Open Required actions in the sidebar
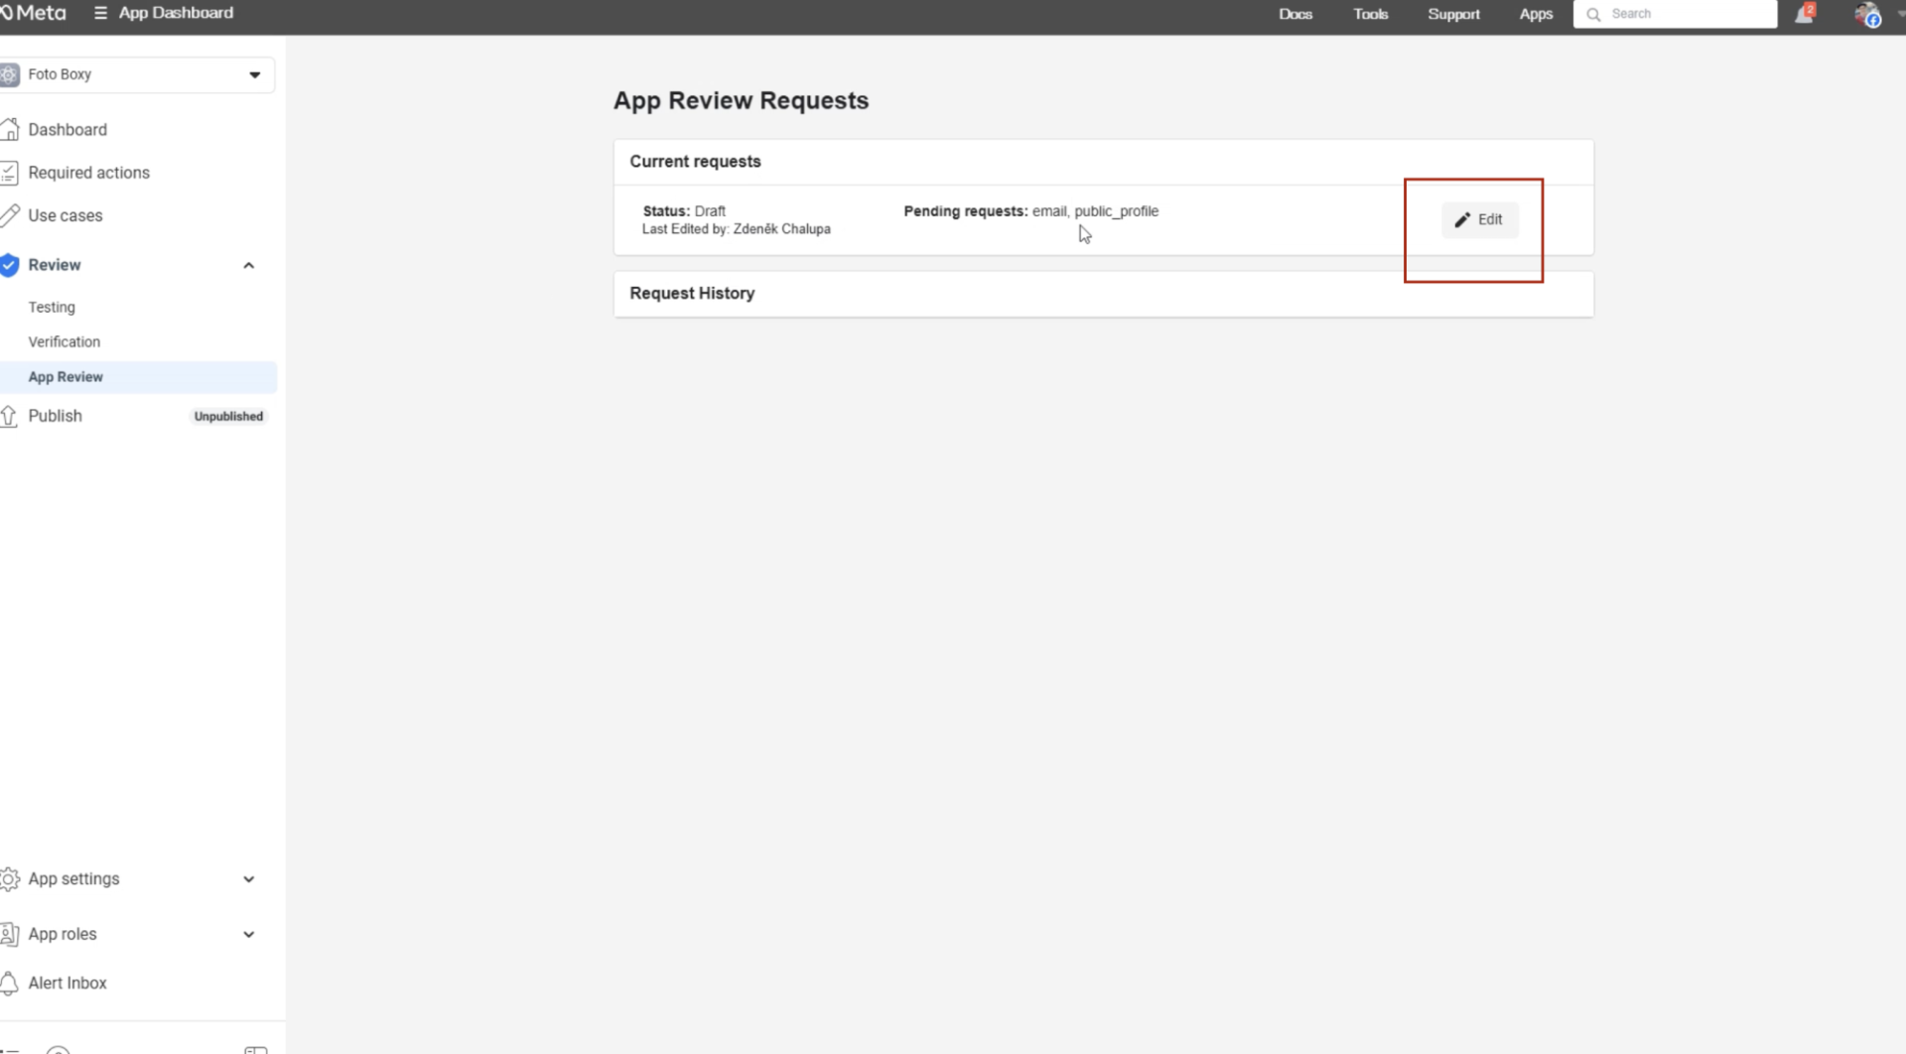The height and width of the screenshot is (1054, 1906). click(89, 173)
